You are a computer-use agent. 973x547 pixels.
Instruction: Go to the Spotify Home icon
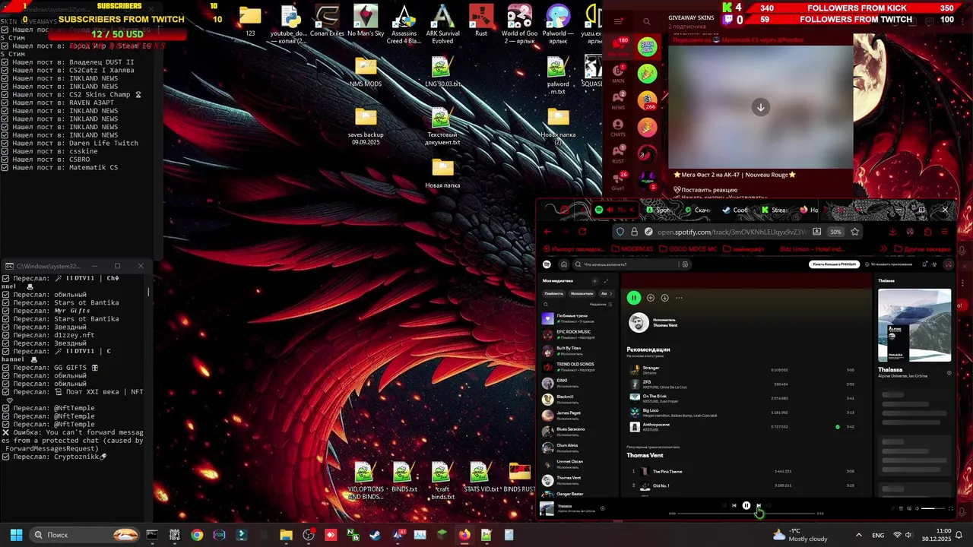(x=563, y=264)
